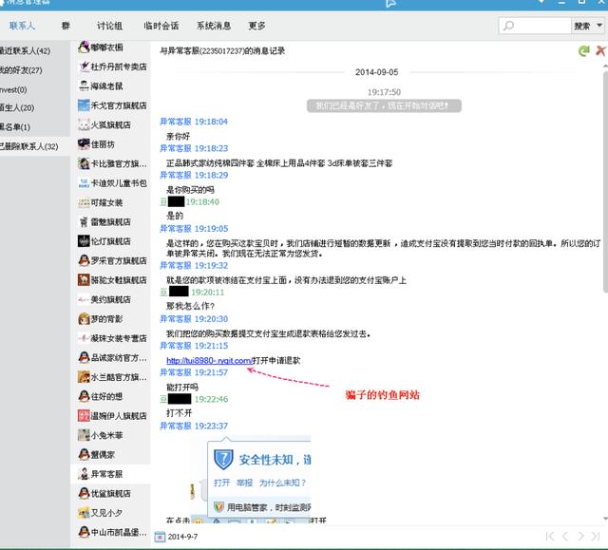Image resolution: width=608 pixels, height=550 pixels.
Task: Click avatar of 海绵老鼠 contact
Action: 84,86
